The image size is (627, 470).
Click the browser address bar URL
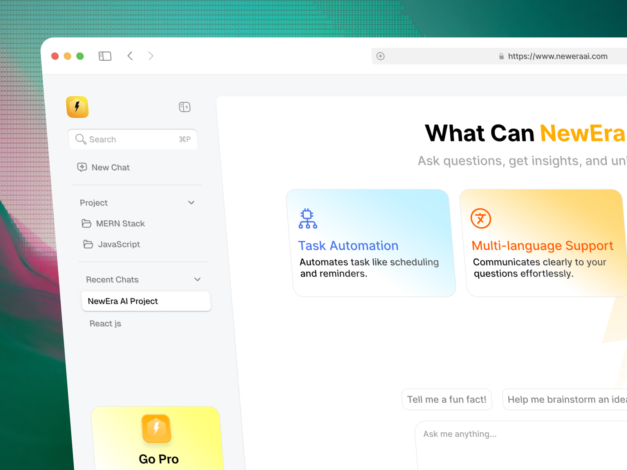tap(558, 56)
